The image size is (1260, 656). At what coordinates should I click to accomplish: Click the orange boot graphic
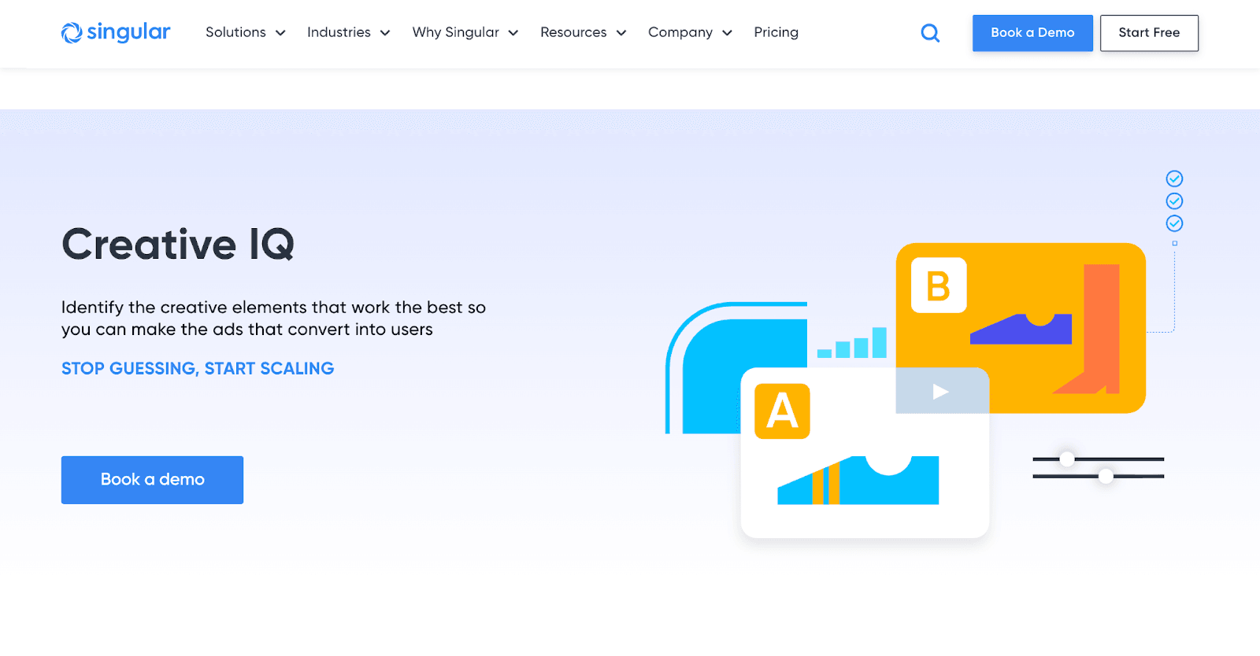1095,330
